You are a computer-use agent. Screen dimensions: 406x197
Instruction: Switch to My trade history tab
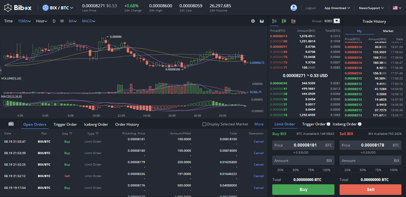point(359,31)
